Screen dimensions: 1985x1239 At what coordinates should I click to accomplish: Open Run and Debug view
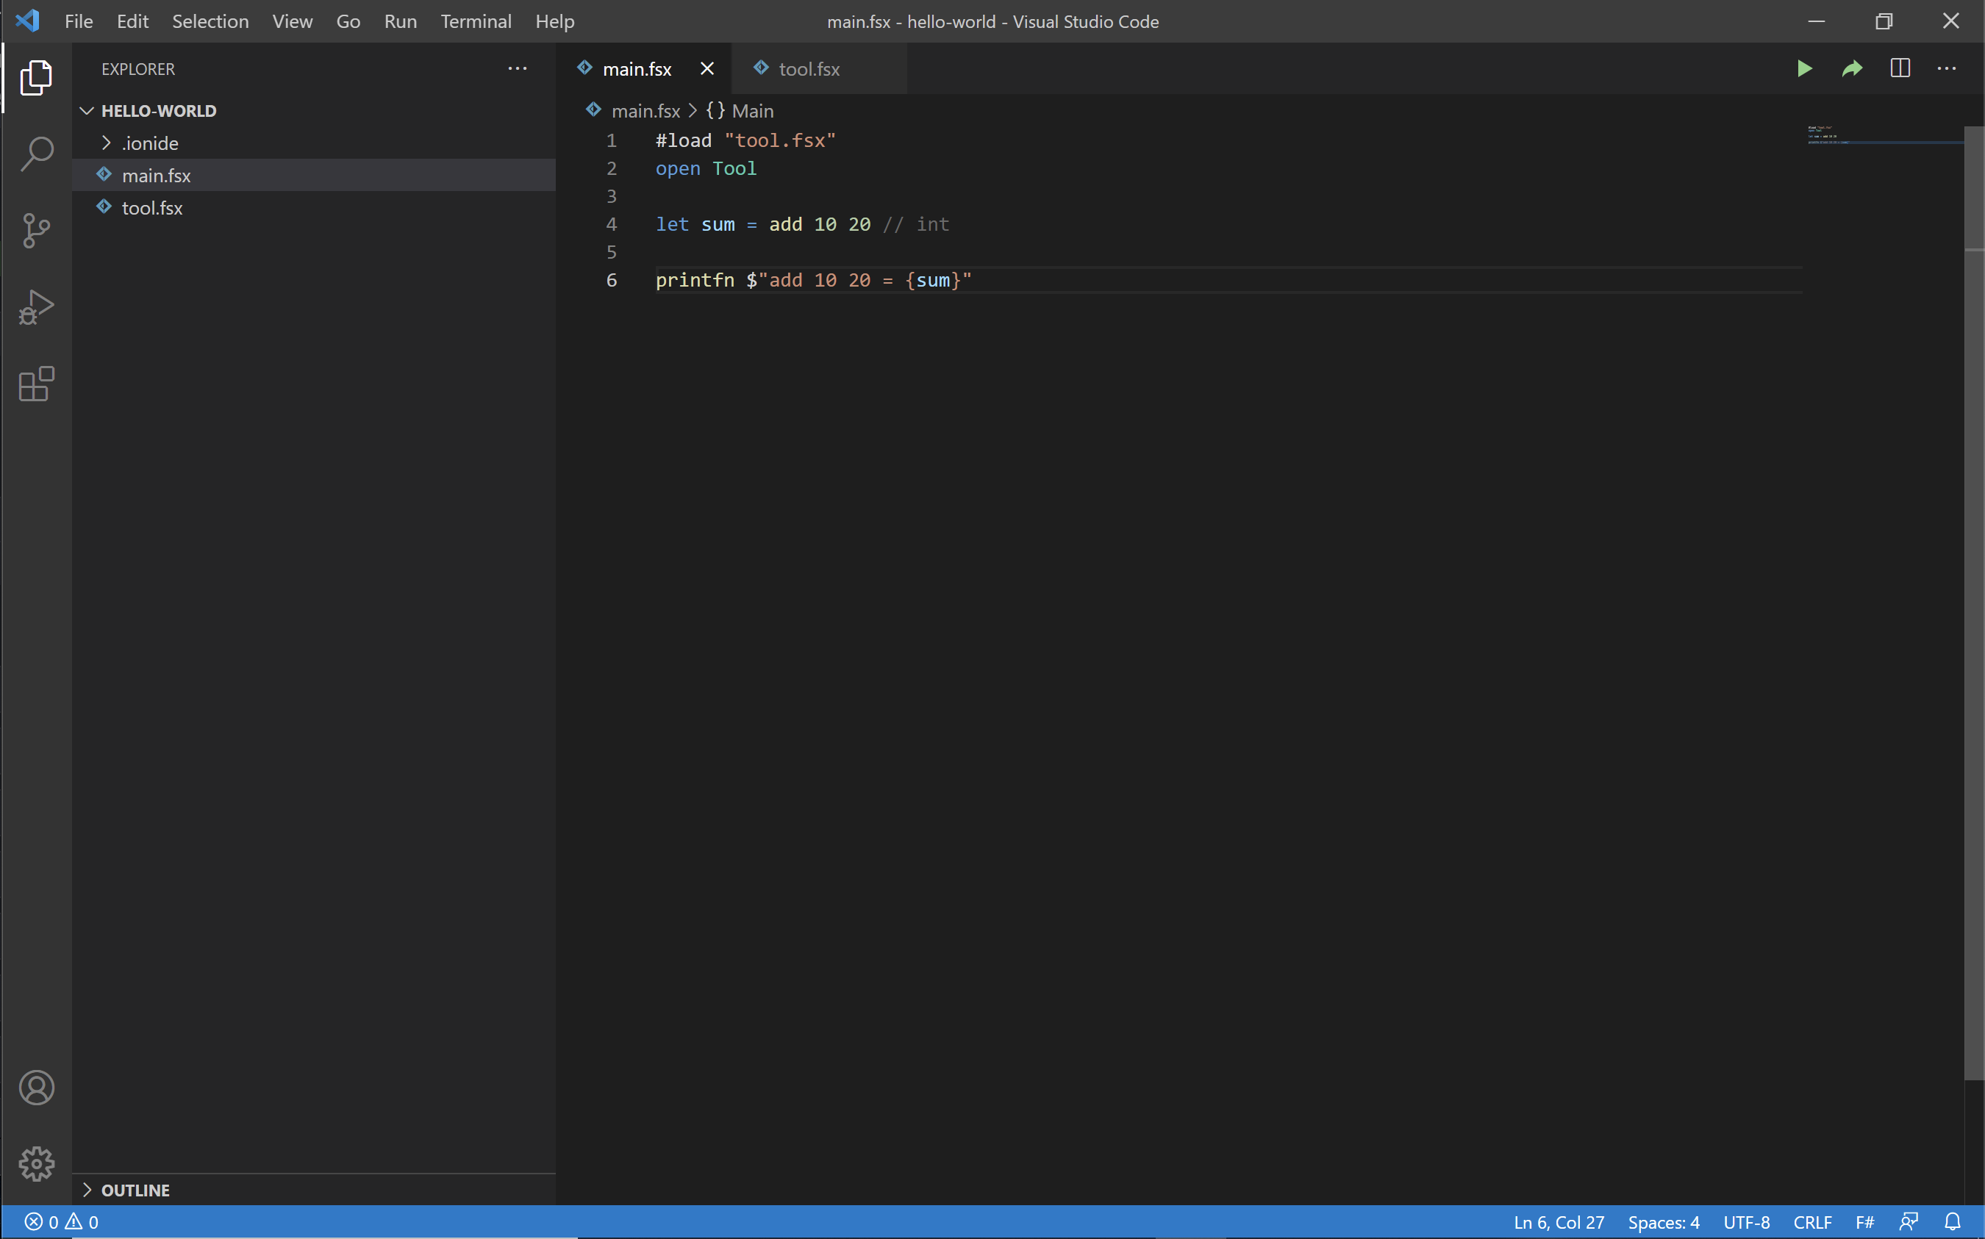click(x=37, y=307)
